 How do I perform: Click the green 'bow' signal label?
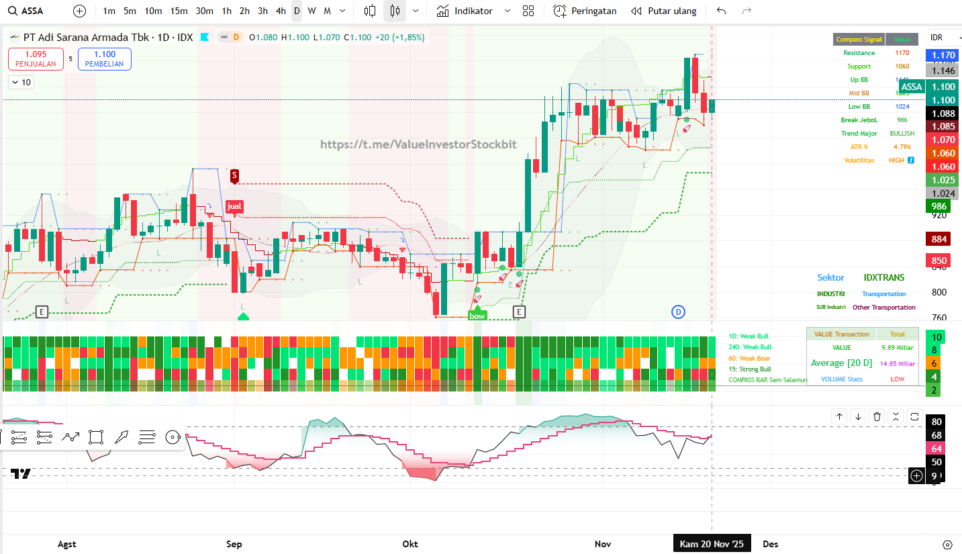point(477,314)
